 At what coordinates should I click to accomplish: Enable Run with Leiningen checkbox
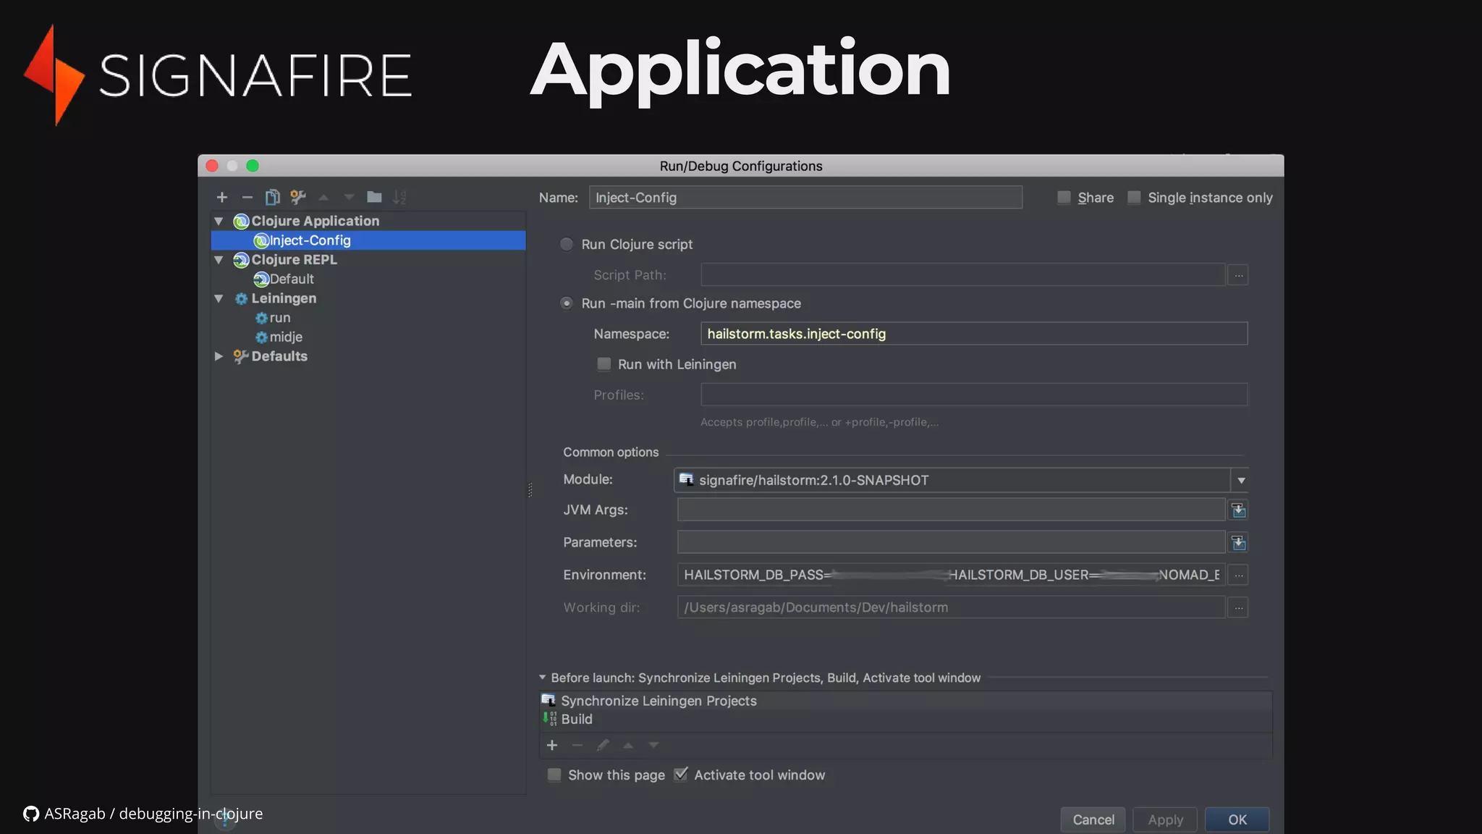tap(604, 364)
